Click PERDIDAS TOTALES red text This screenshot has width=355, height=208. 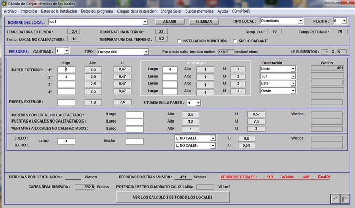(239, 177)
